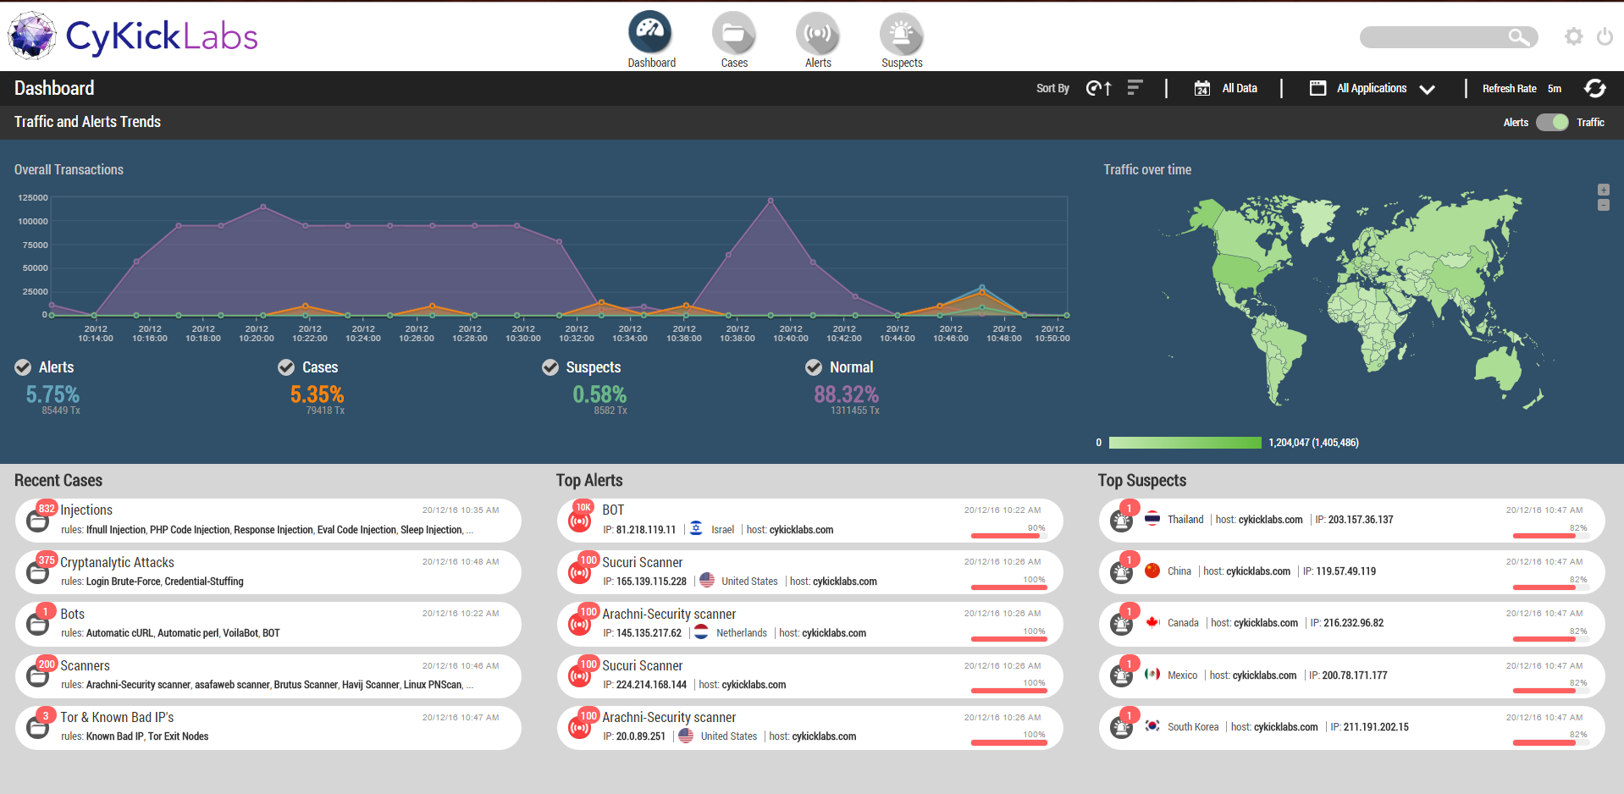Toggle the Alerts series checkbox

[23, 367]
